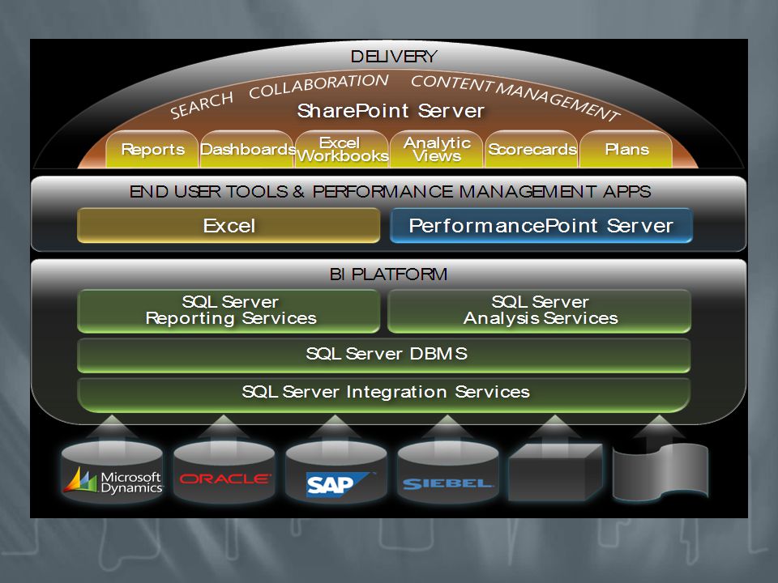Click the SharePoint Server title

pyautogui.click(x=391, y=111)
